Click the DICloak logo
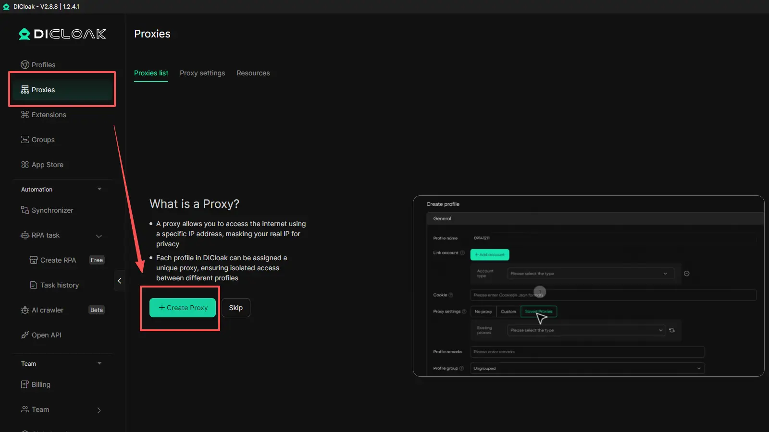Screen dimensions: 769x432 click(62, 34)
